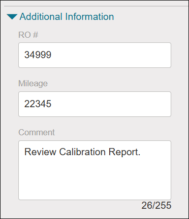Click the word Review in the comment
This screenshot has width=189, height=219.
40,152
